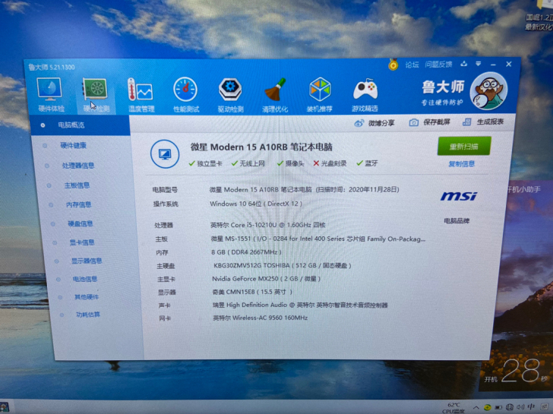553x414 pixels.
Task: Select 显示器信息 in sidebar
Action: [87, 261]
